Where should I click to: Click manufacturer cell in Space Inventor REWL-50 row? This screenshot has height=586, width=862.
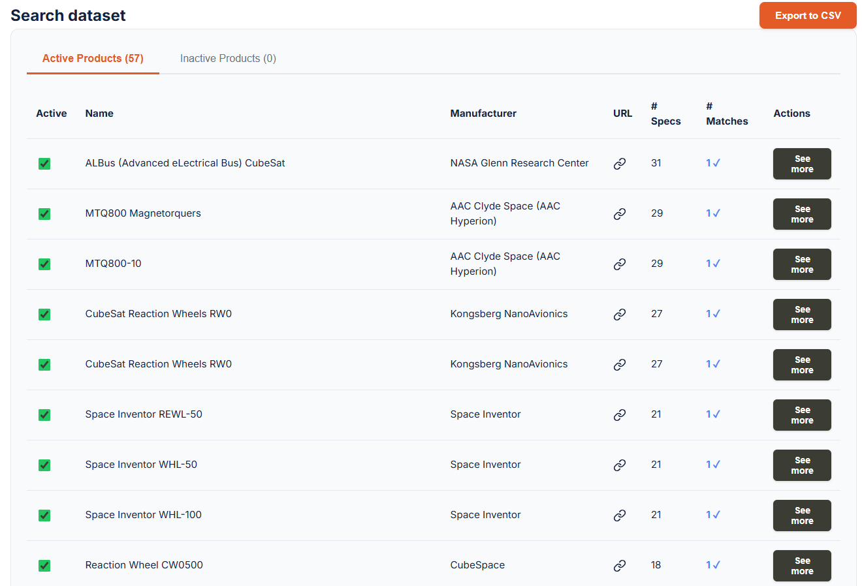pos(485,414)
